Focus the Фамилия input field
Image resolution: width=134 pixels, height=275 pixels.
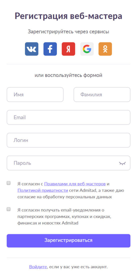click(102, 95)
